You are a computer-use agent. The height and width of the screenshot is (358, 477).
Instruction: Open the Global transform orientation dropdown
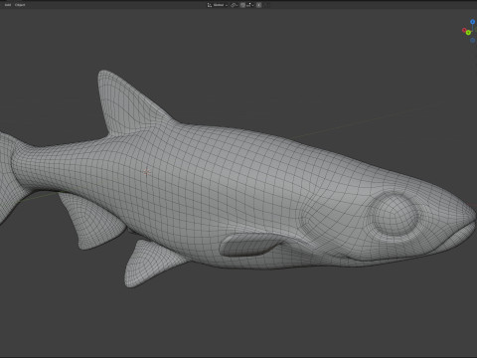221,5
